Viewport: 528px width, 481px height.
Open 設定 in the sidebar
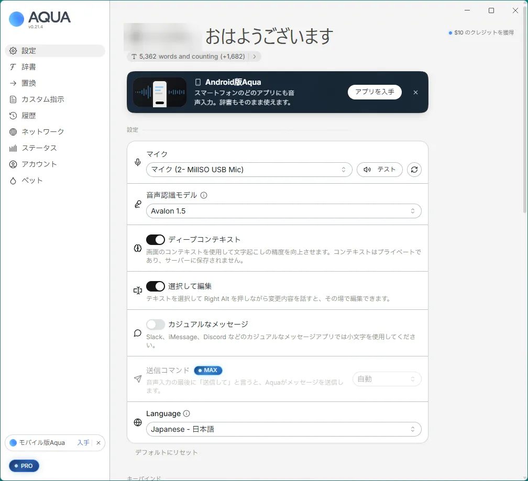[55, 51]
